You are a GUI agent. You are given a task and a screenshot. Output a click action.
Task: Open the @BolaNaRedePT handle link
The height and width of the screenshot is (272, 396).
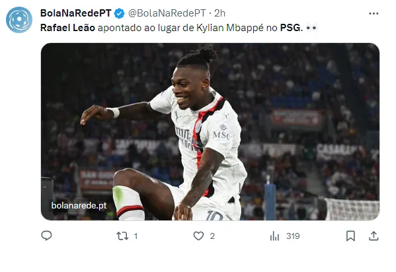point(167,13)
